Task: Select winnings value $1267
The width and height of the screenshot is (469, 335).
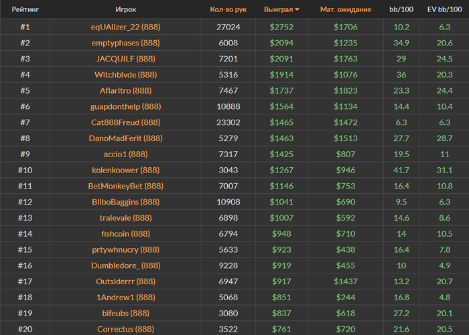Action: point(281,171)
